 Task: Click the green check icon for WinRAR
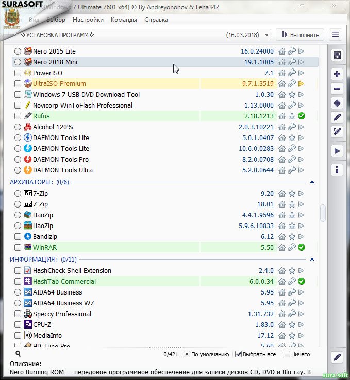[302, 248]
